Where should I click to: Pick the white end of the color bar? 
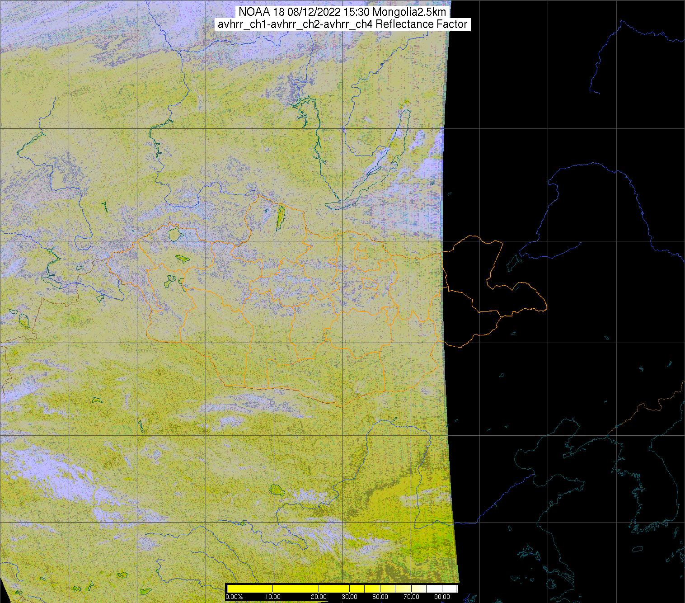point(452,589)
